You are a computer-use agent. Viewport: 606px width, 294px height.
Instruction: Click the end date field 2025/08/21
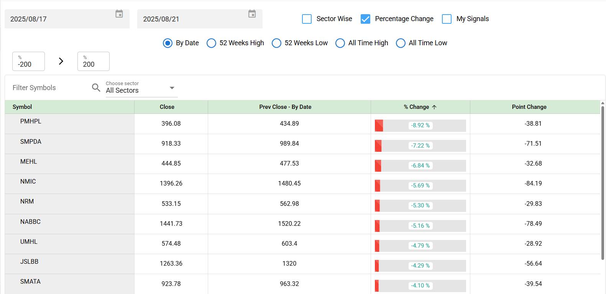pos(200,19)
